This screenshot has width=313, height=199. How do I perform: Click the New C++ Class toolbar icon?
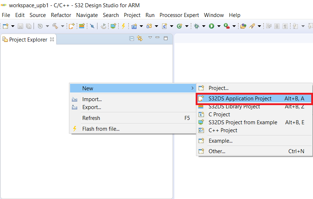(179, 26)
